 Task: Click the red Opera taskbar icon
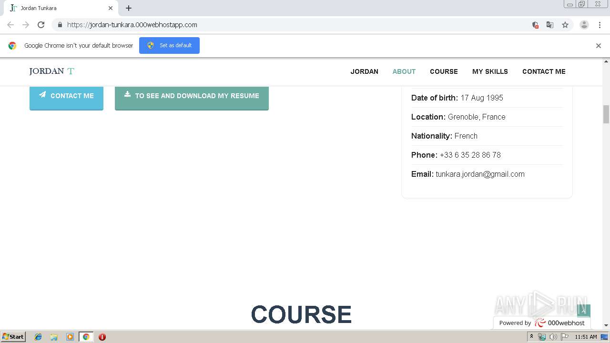(102, 337)
